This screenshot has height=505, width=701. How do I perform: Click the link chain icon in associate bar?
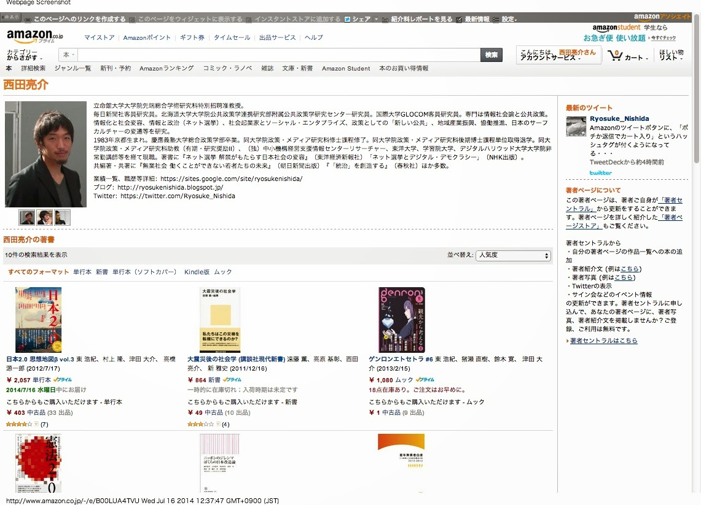pos(28,20)
